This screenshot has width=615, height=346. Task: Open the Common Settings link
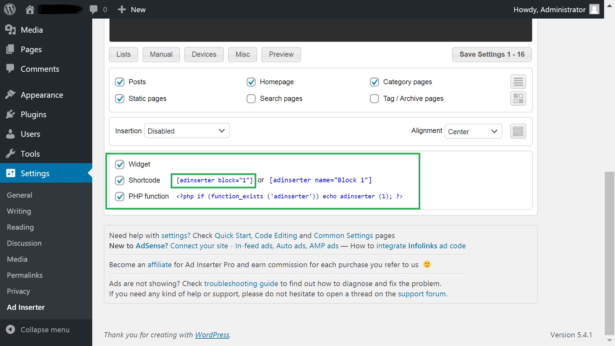click(x=343, y=235)
